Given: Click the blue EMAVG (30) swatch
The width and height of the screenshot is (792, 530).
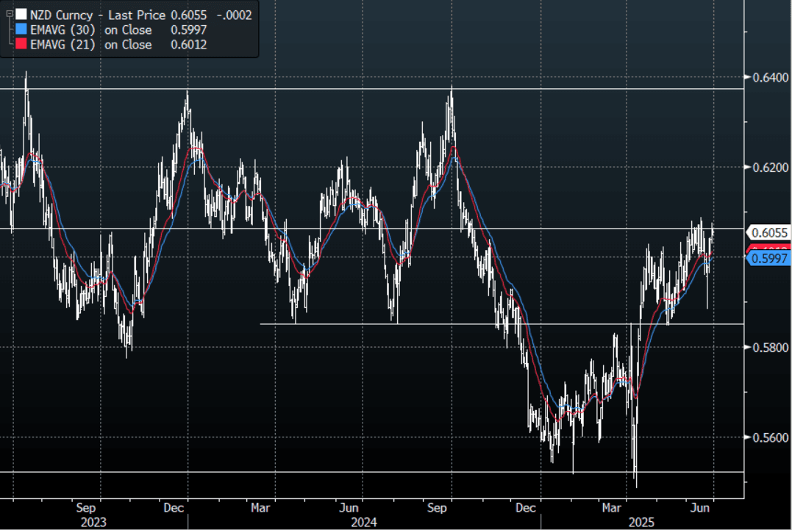Looking at the screenshot, I should [x=21, y=30].
